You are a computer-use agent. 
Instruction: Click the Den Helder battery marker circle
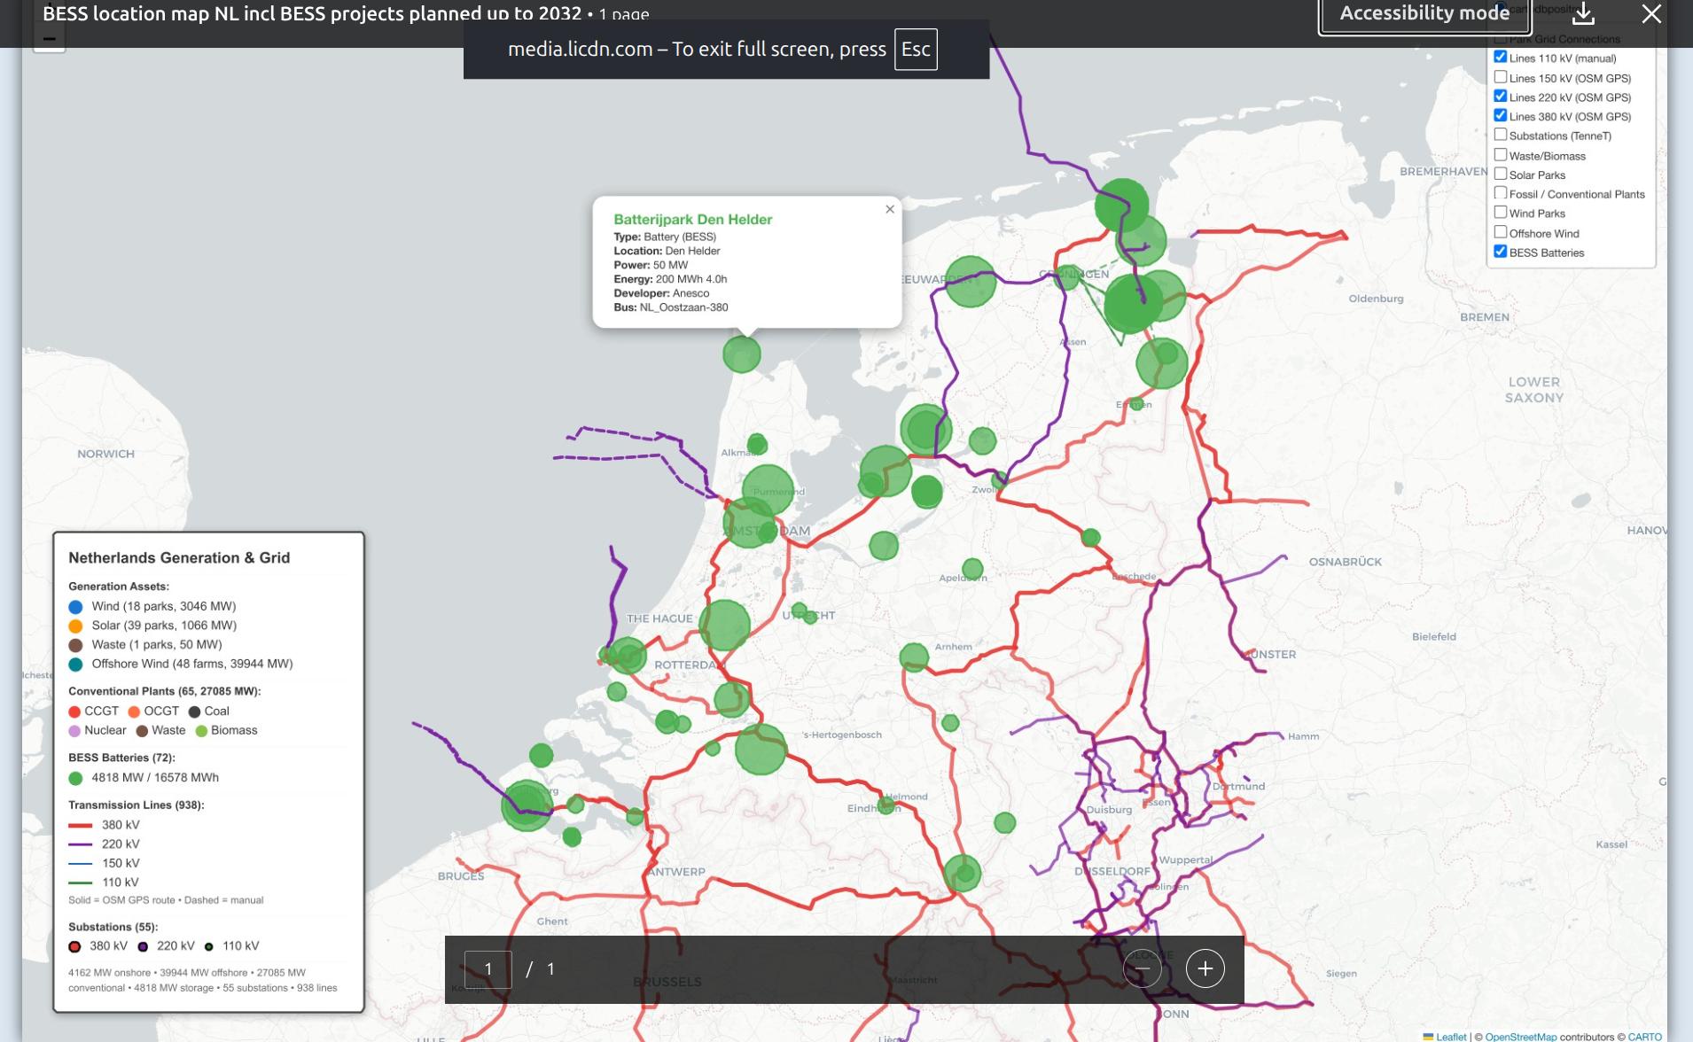coord(741,354)
